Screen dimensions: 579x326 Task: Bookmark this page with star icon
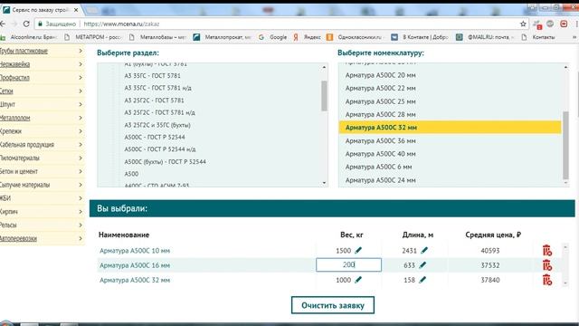tap(523, 24)
